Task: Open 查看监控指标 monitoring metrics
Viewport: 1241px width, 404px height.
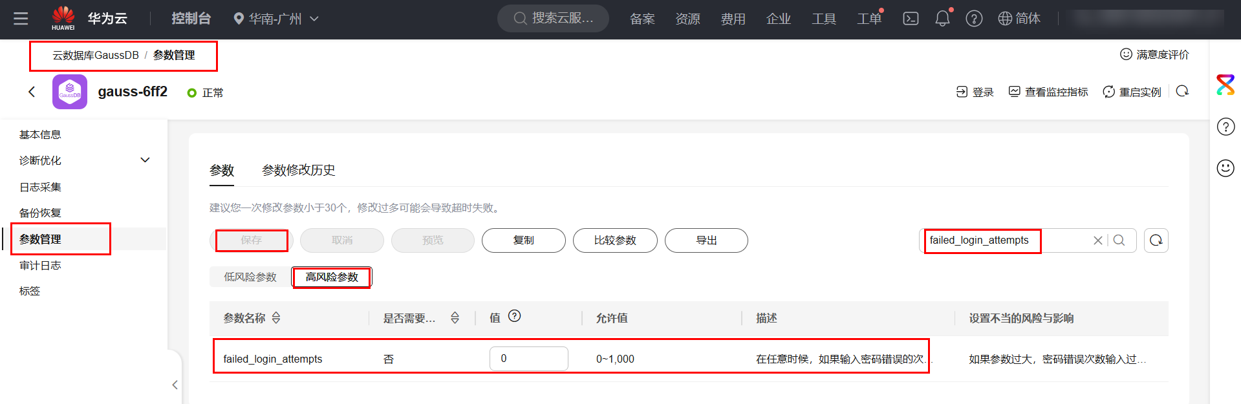Action: click(1048, 92)
